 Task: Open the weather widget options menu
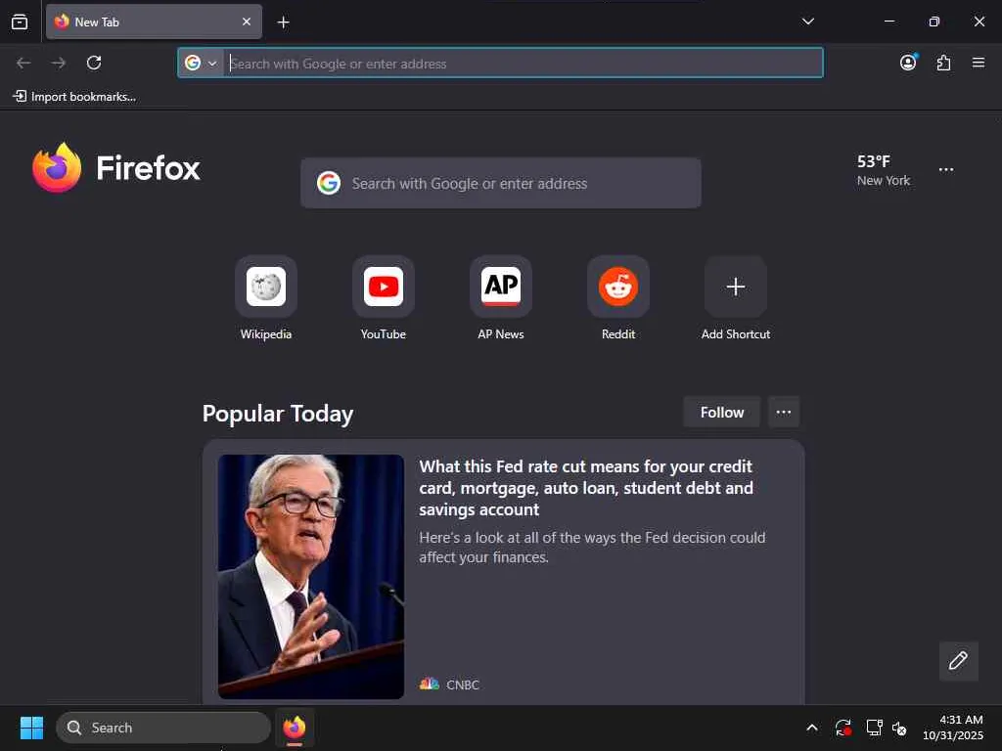(946, 170)
